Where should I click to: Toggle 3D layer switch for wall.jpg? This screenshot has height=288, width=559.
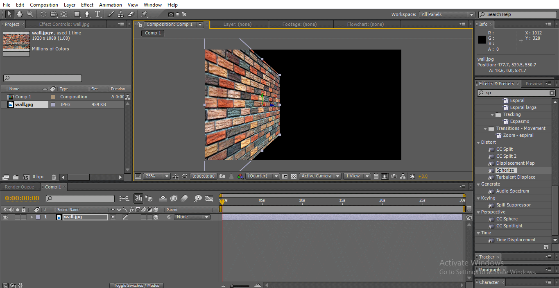pyautogui.click(x=156, y=217)
